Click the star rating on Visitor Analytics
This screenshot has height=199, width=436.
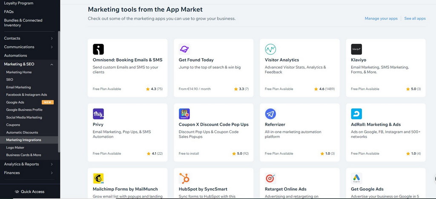(324, 89)
